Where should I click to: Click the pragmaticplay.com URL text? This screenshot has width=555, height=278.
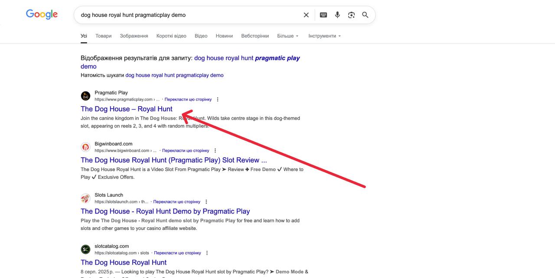[127, 100]
